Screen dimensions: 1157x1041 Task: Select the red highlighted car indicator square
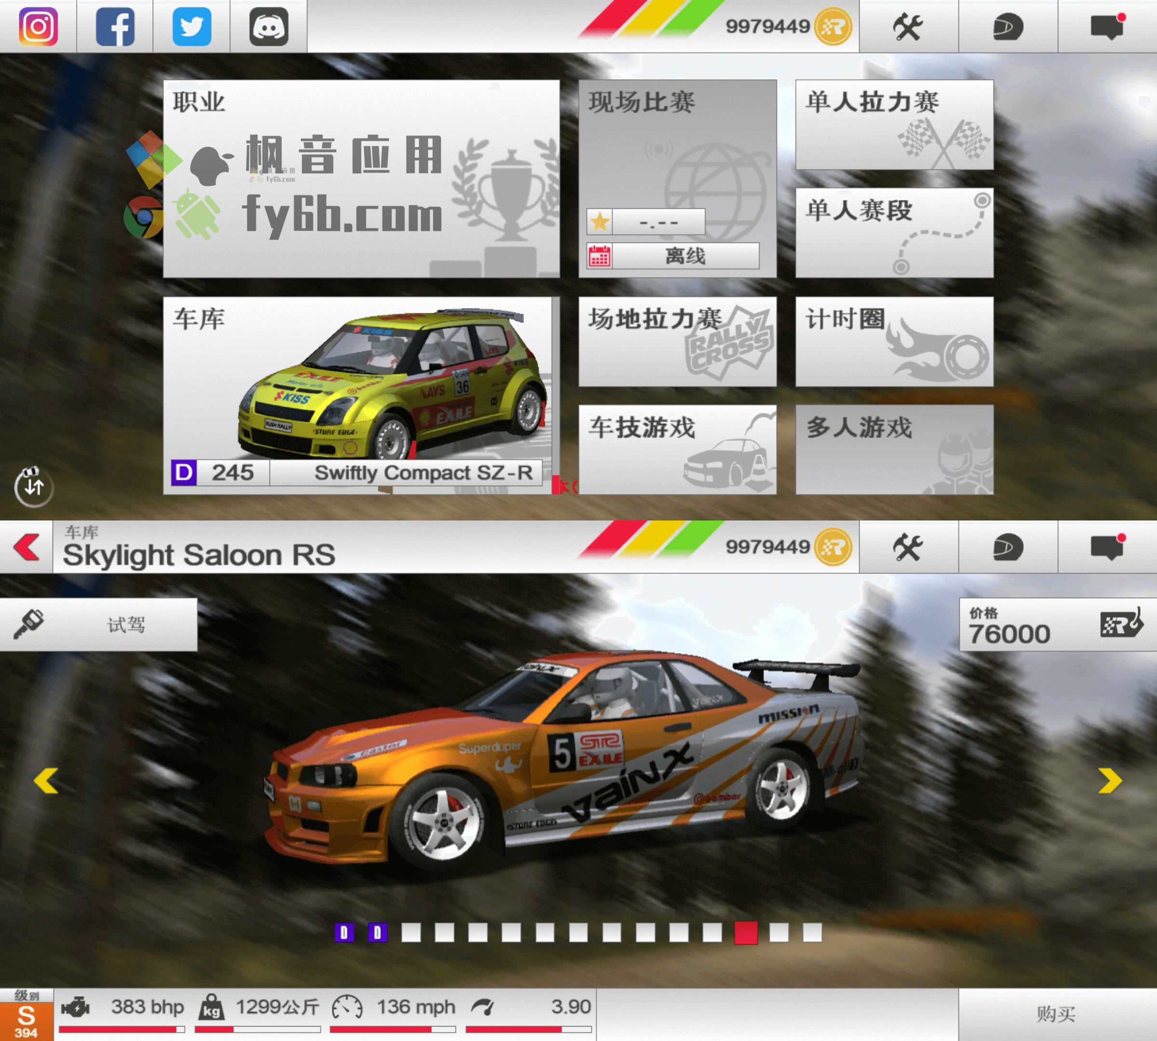tap(746, 933)
